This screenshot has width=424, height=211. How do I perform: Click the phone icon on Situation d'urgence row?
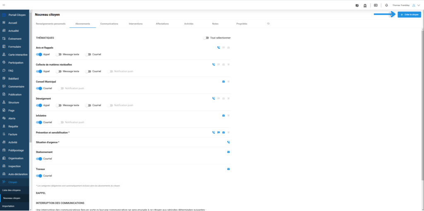point(229,142)
